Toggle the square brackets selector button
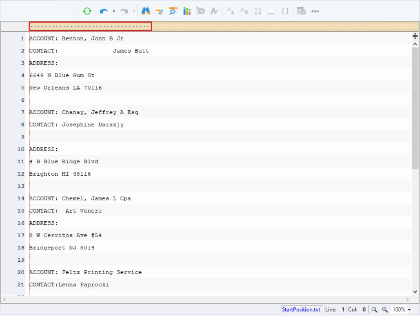Image resolution: width=420 pixels, height=316 pixels. (x=285, y=11)
